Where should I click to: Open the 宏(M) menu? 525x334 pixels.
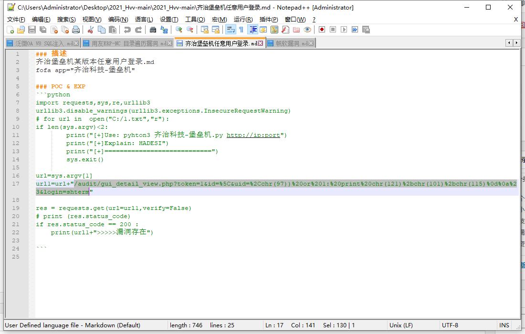point(220,20)
